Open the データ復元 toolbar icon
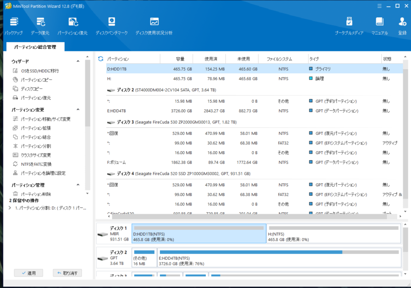The height and width of the screenshot is (288, 411). (40, 26)
